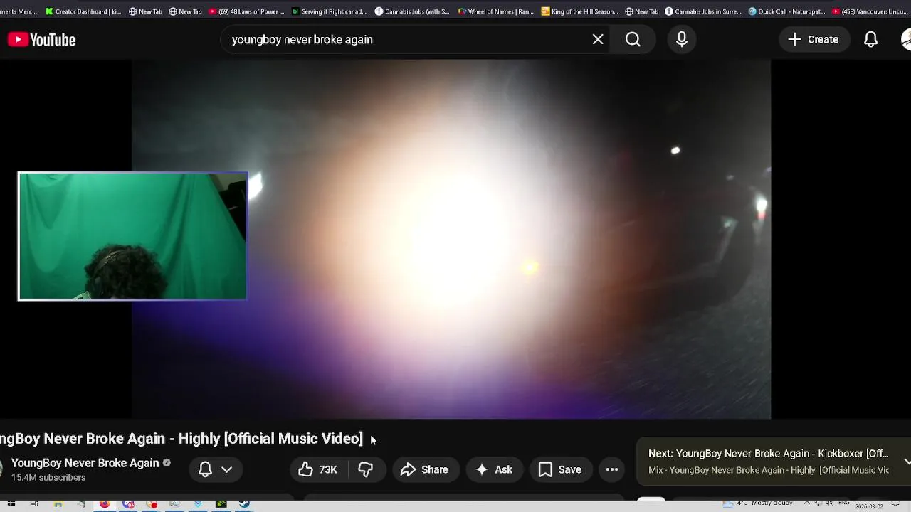Click the video title Highly [Official Music Video]
Screen dimensions: 911x512
click(x=270, y=439)
